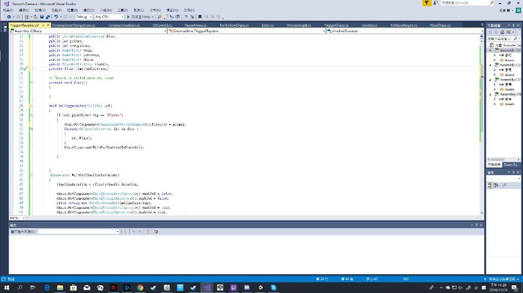The height and width of the screenshot is (293, 523).
Task: Open Skype from the taskbar
Action: [x=273, y=287]
